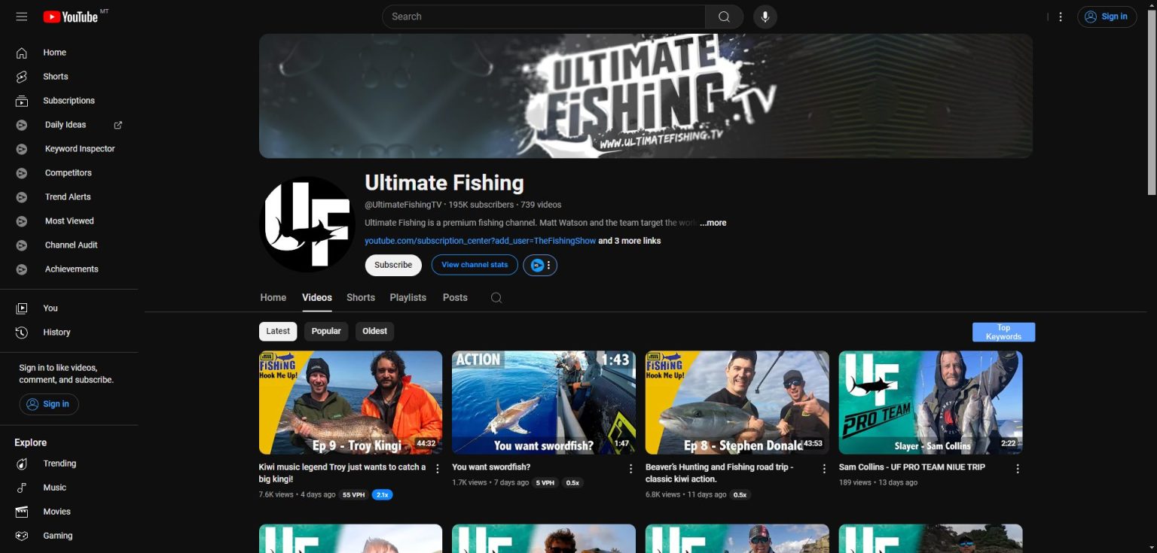Toggle the Popular videos filter
The image size is (1157, 553).
(x=325, y=331)
